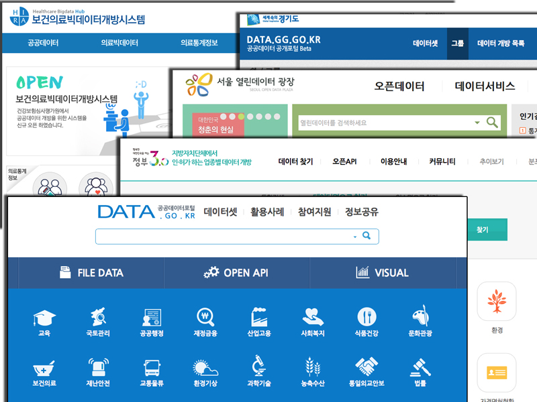Click the Seoul Open Data Plaza logo
The image size is (537, 402).
point(240,84)
